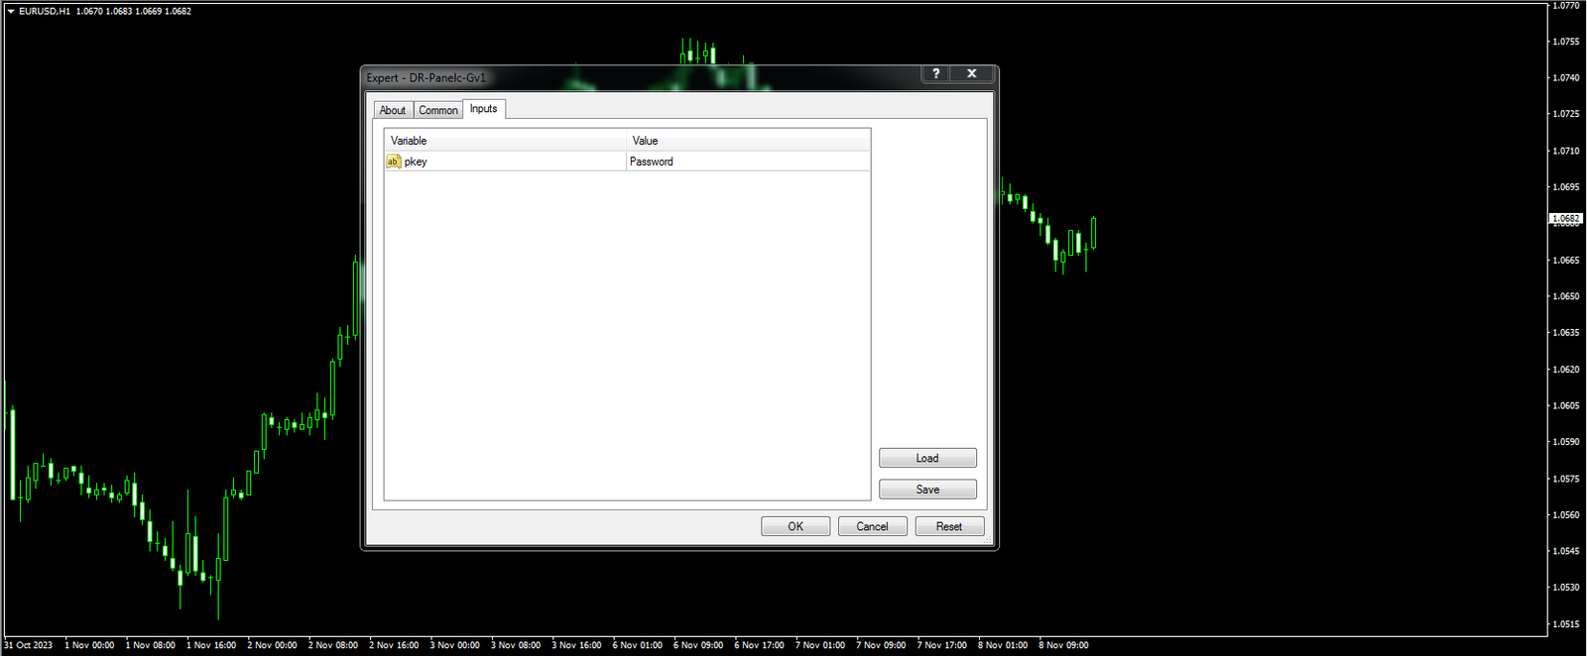The width and height of the screenshot is (1587, 656).
Task: Open the About tab
Action: coord(393,110)
